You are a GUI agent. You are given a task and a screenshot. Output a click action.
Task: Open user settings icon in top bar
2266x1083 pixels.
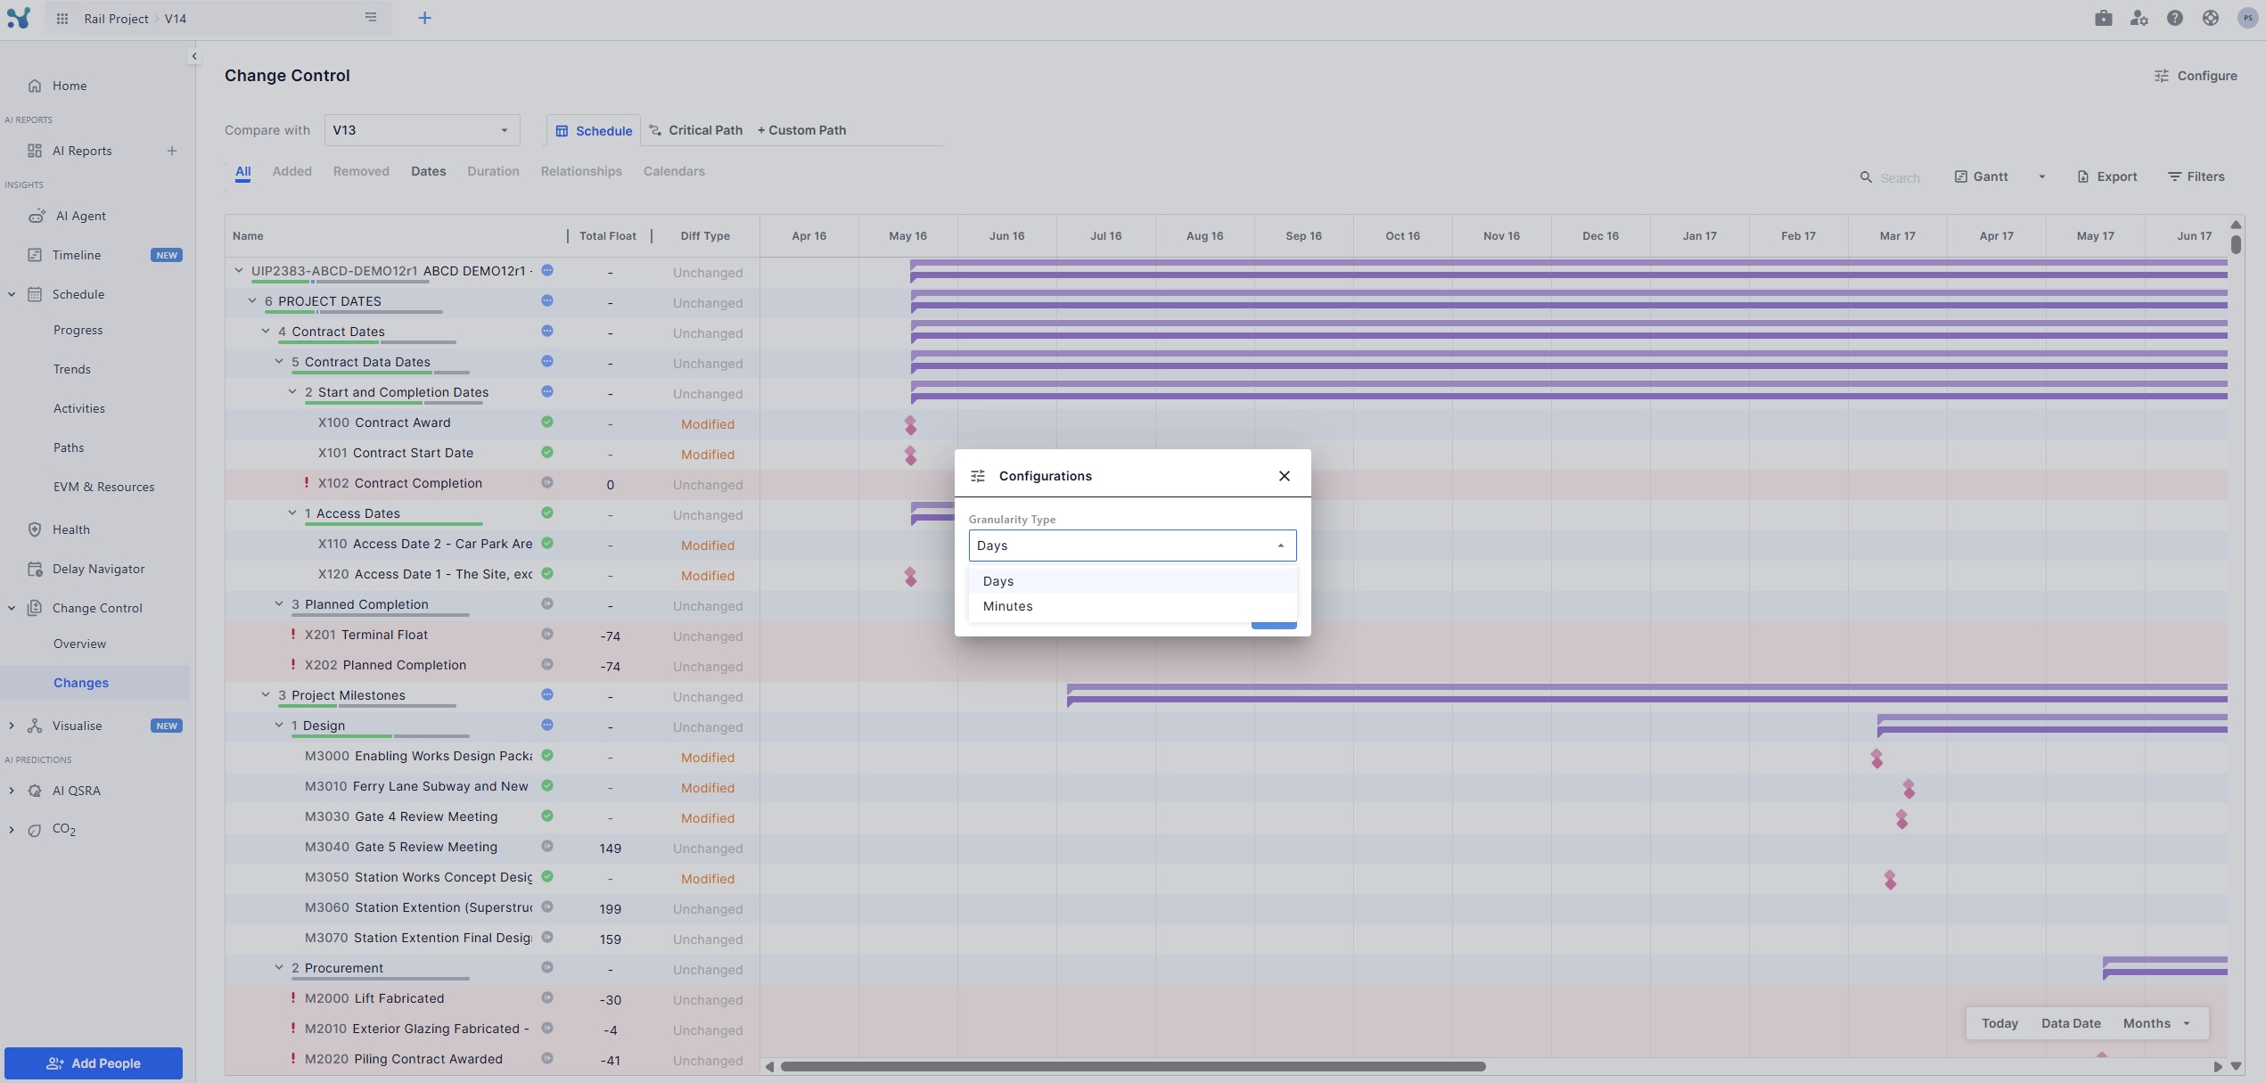coord(2139,18)
